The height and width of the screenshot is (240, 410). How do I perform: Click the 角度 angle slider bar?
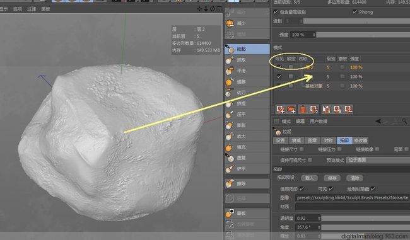(x=366, y=227)
